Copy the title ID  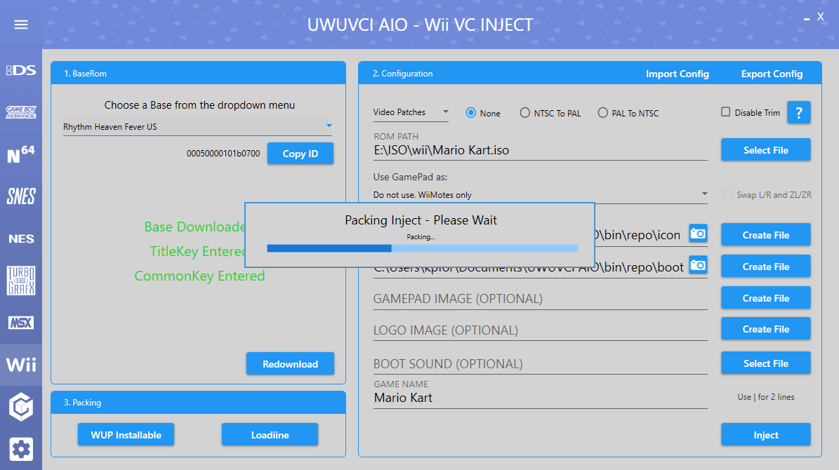[300, 154]
